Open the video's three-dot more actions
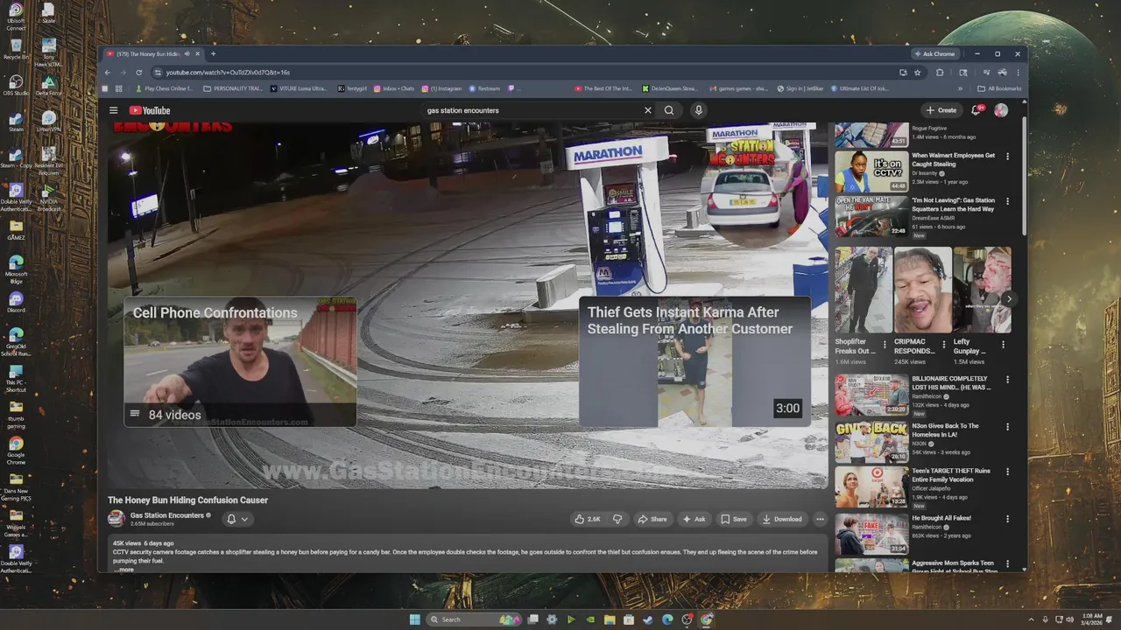The height and width of the screenshot is (630, 1121). [x=820, y=519]
